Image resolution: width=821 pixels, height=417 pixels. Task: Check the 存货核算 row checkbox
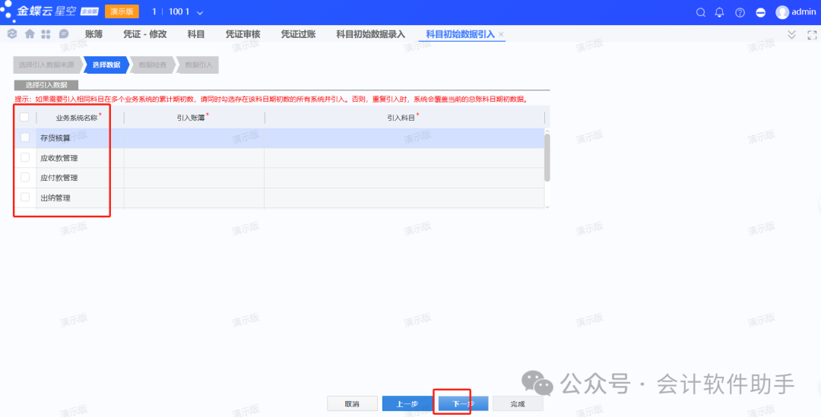[x=25, y=137]
